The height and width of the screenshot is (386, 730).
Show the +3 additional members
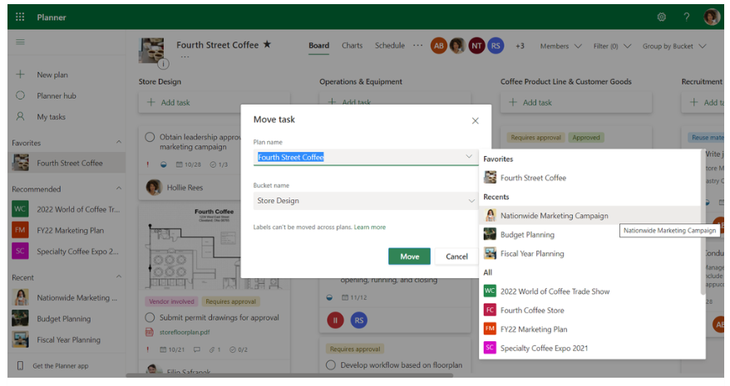pos(520,46)
